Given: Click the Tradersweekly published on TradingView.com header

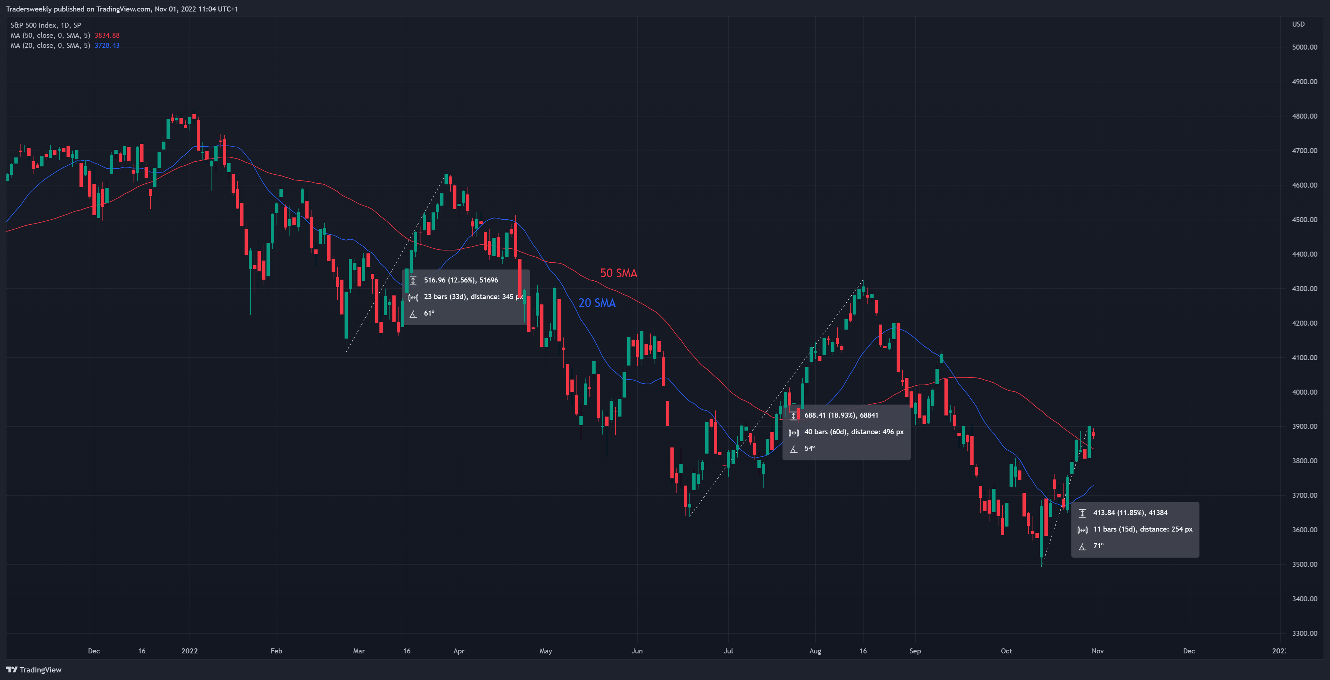Looking at the screenshot, I should (x=122, y=9).
